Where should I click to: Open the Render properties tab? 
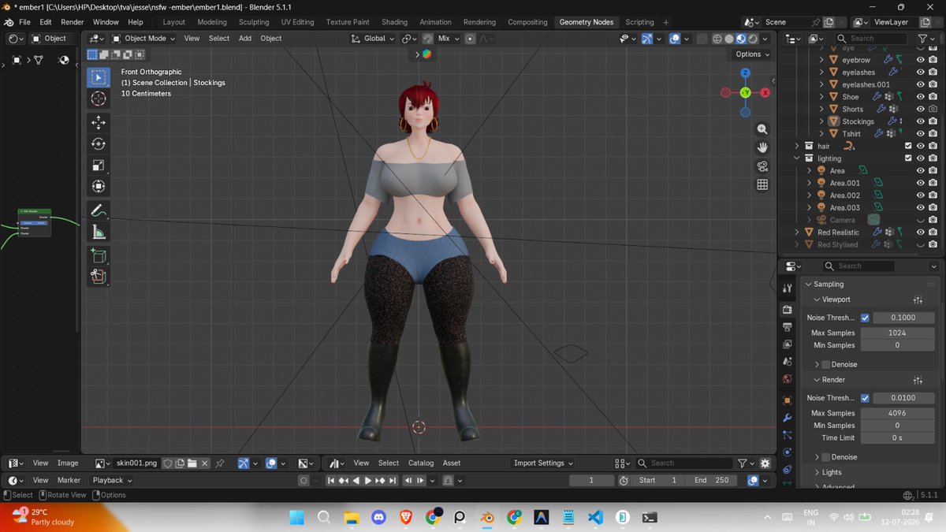coord(787,309)
